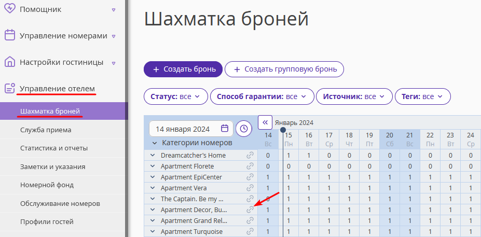Open Обслуживание номеров section
481x237 pixels.
click(64, 204)
